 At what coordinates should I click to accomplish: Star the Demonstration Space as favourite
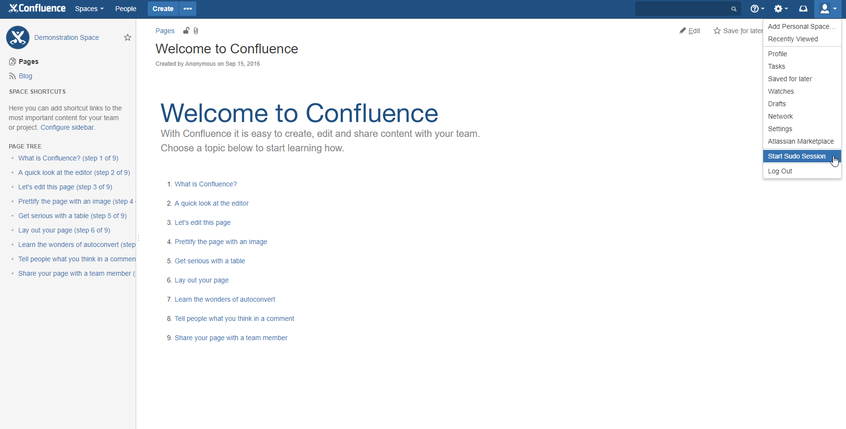(128, 37)
